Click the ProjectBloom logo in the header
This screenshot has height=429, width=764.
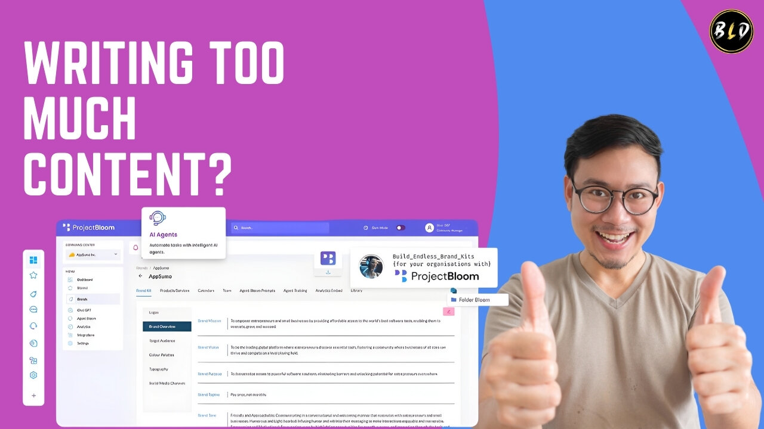tap(88, 228)
